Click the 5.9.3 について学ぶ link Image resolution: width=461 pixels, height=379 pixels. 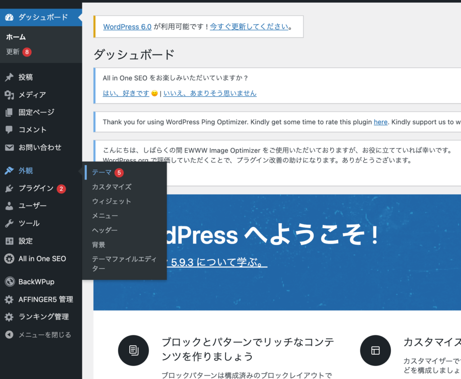tap(217, 262)
